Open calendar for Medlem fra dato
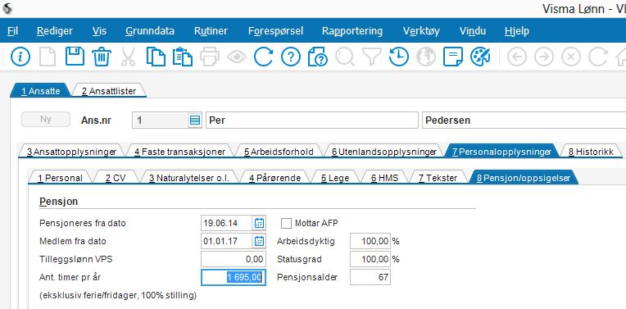This screenshot has width=626, height=309. pos(259,241)
